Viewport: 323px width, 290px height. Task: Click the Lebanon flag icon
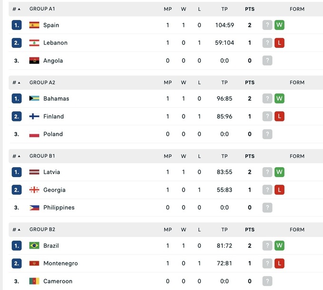(34, 43)
